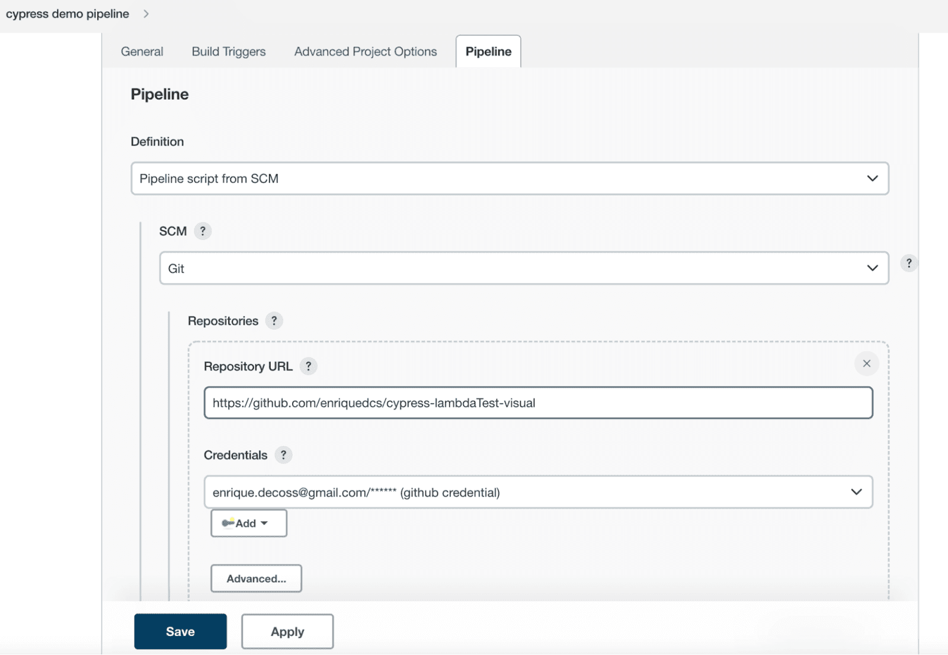Select the General tab
Viewport: 948px width, 655px height.
tap(142, 52)
